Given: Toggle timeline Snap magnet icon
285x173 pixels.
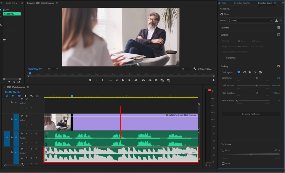Looking at the screenshot, I should (13, 96).
